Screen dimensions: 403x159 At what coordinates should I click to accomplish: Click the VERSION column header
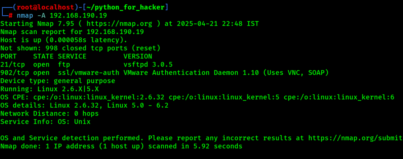[138, 56]
